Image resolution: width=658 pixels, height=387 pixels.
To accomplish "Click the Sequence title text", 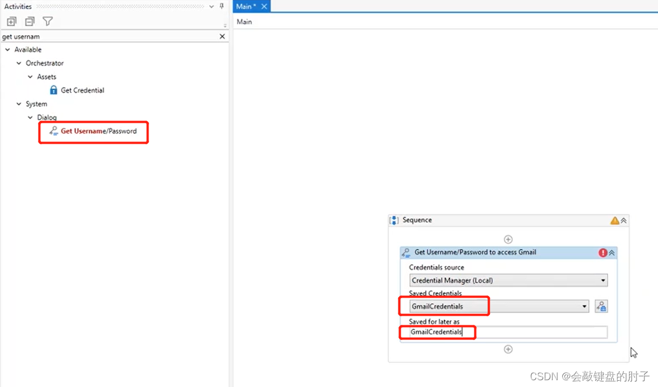I will tap(417, 220).
